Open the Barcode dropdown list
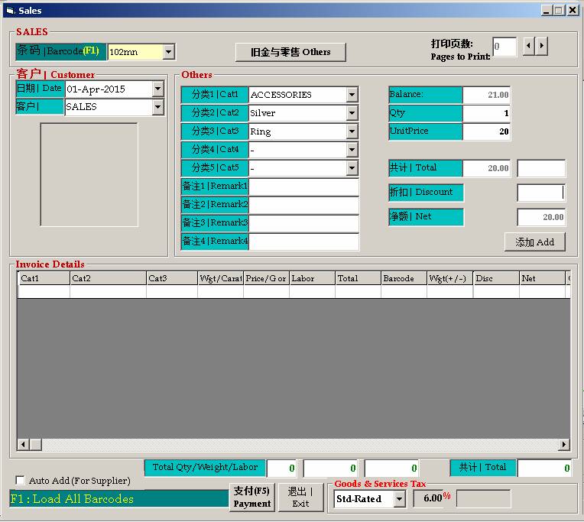Viewport: 584px width, 522px height. click(169, 52)
